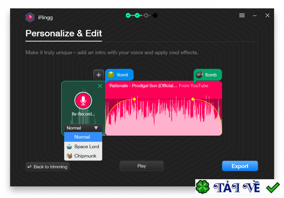Click the microphone Re-Record button
The height and width of the screenshot is (198, 284).
coord(83,101)
